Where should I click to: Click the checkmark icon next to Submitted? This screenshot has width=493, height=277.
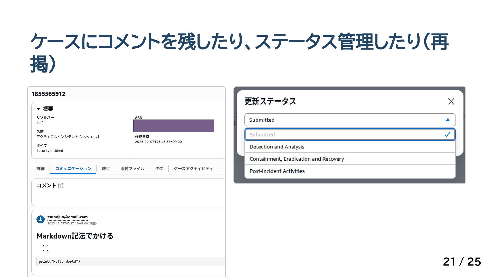click(x=447, y=135)
